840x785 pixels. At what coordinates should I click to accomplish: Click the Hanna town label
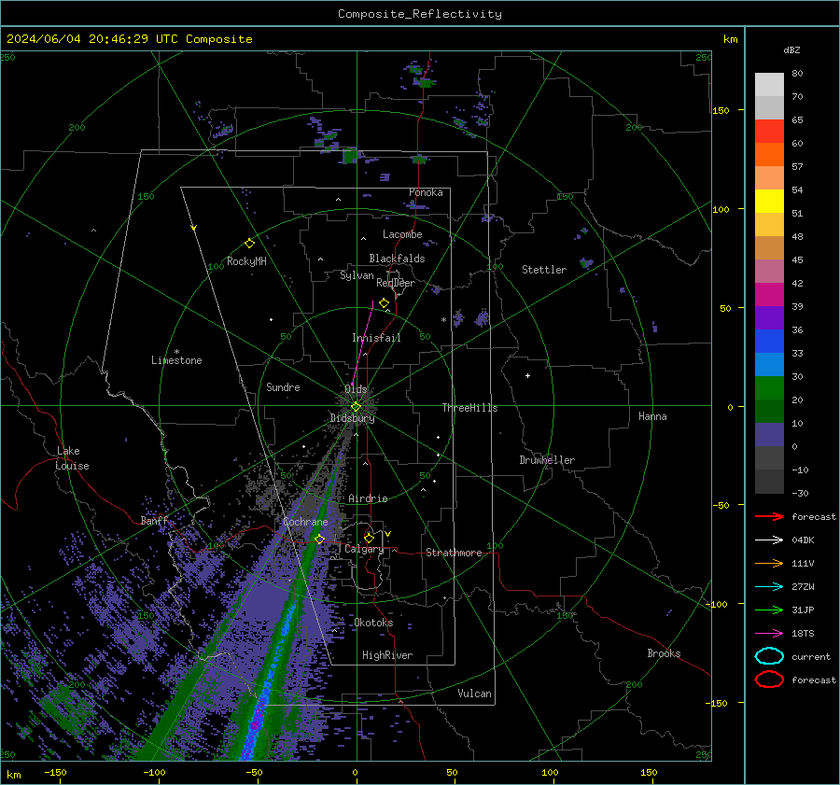tap(652, 416)
